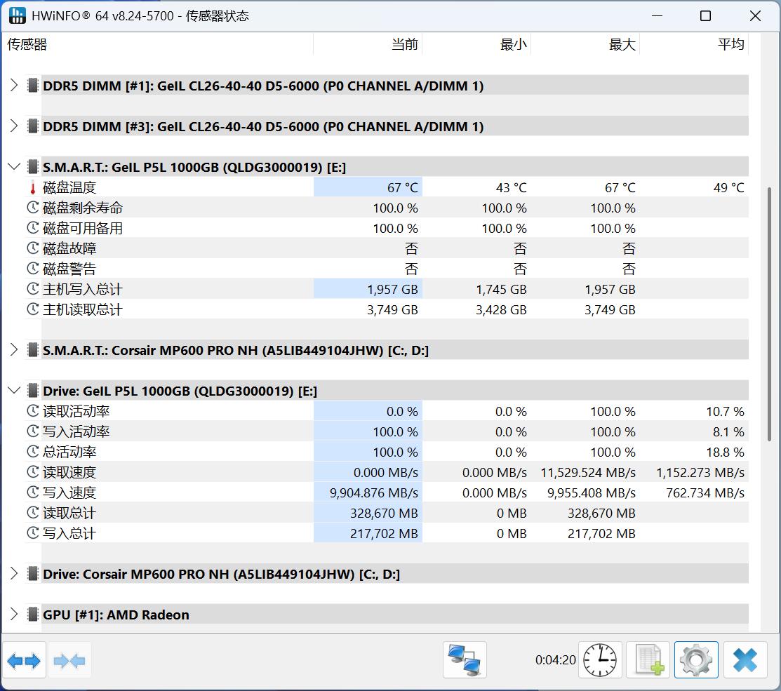
Task: Click the clock icon next to 写入总计
Action: click(33, 533)
